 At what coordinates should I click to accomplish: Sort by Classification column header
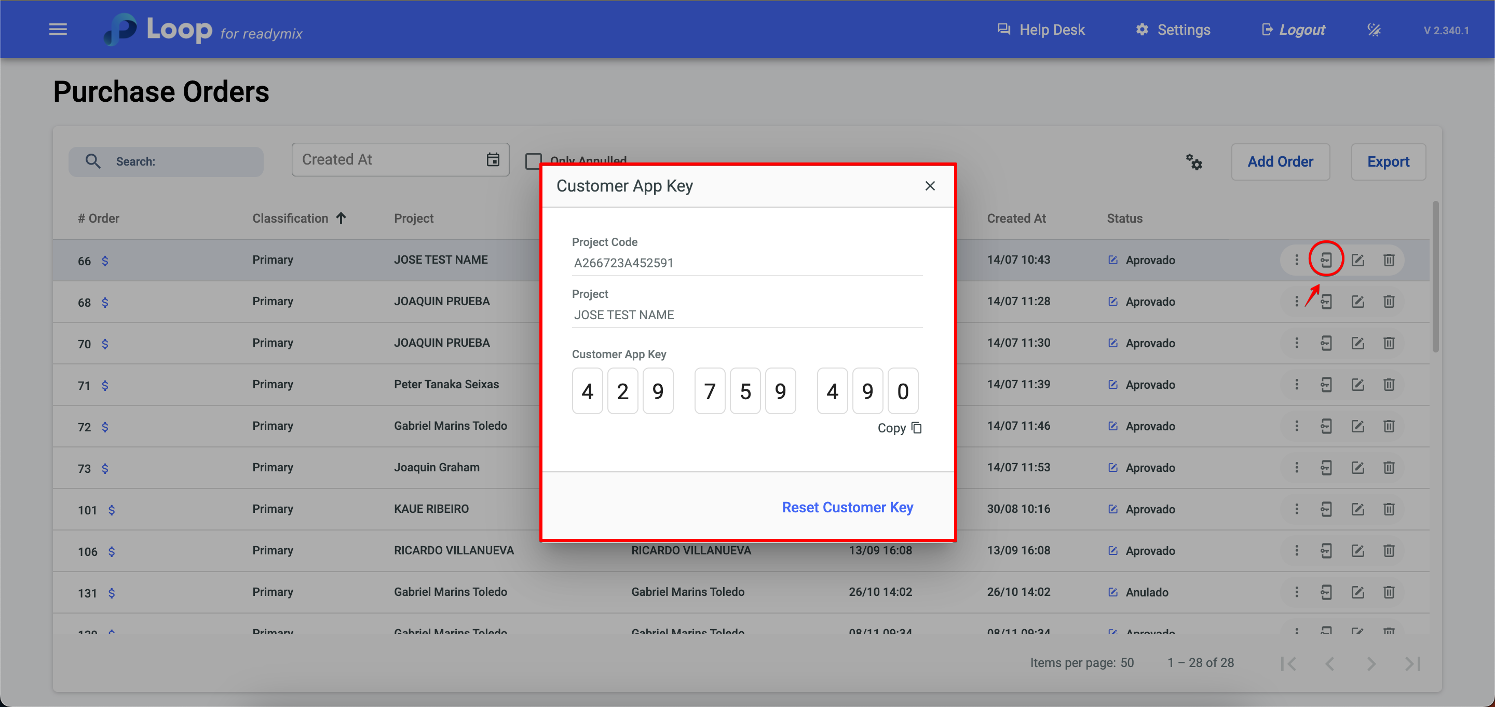(290, 218)
